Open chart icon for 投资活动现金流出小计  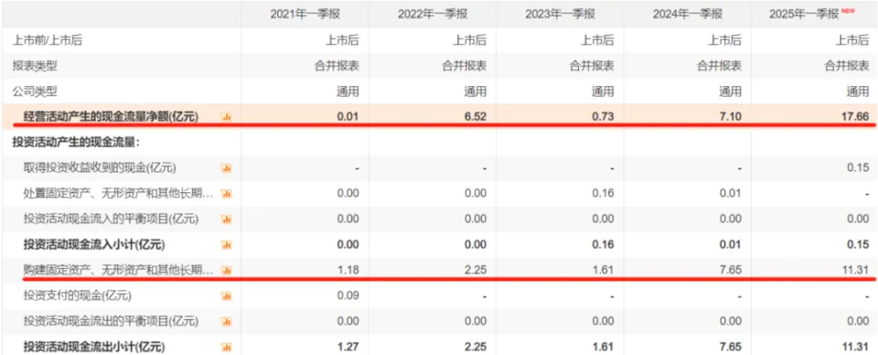pyautogui.click(x=227, y=347)
